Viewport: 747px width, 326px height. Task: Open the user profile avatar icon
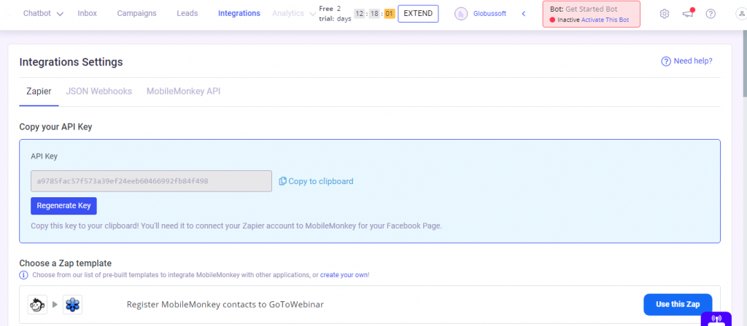(741, 14)
